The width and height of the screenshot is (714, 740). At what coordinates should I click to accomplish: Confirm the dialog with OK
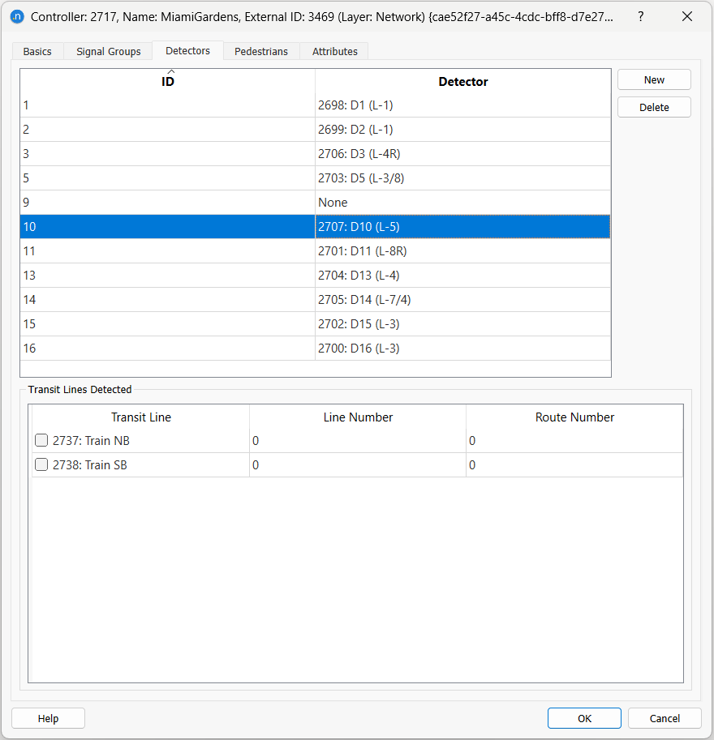(x=584, y=718)
